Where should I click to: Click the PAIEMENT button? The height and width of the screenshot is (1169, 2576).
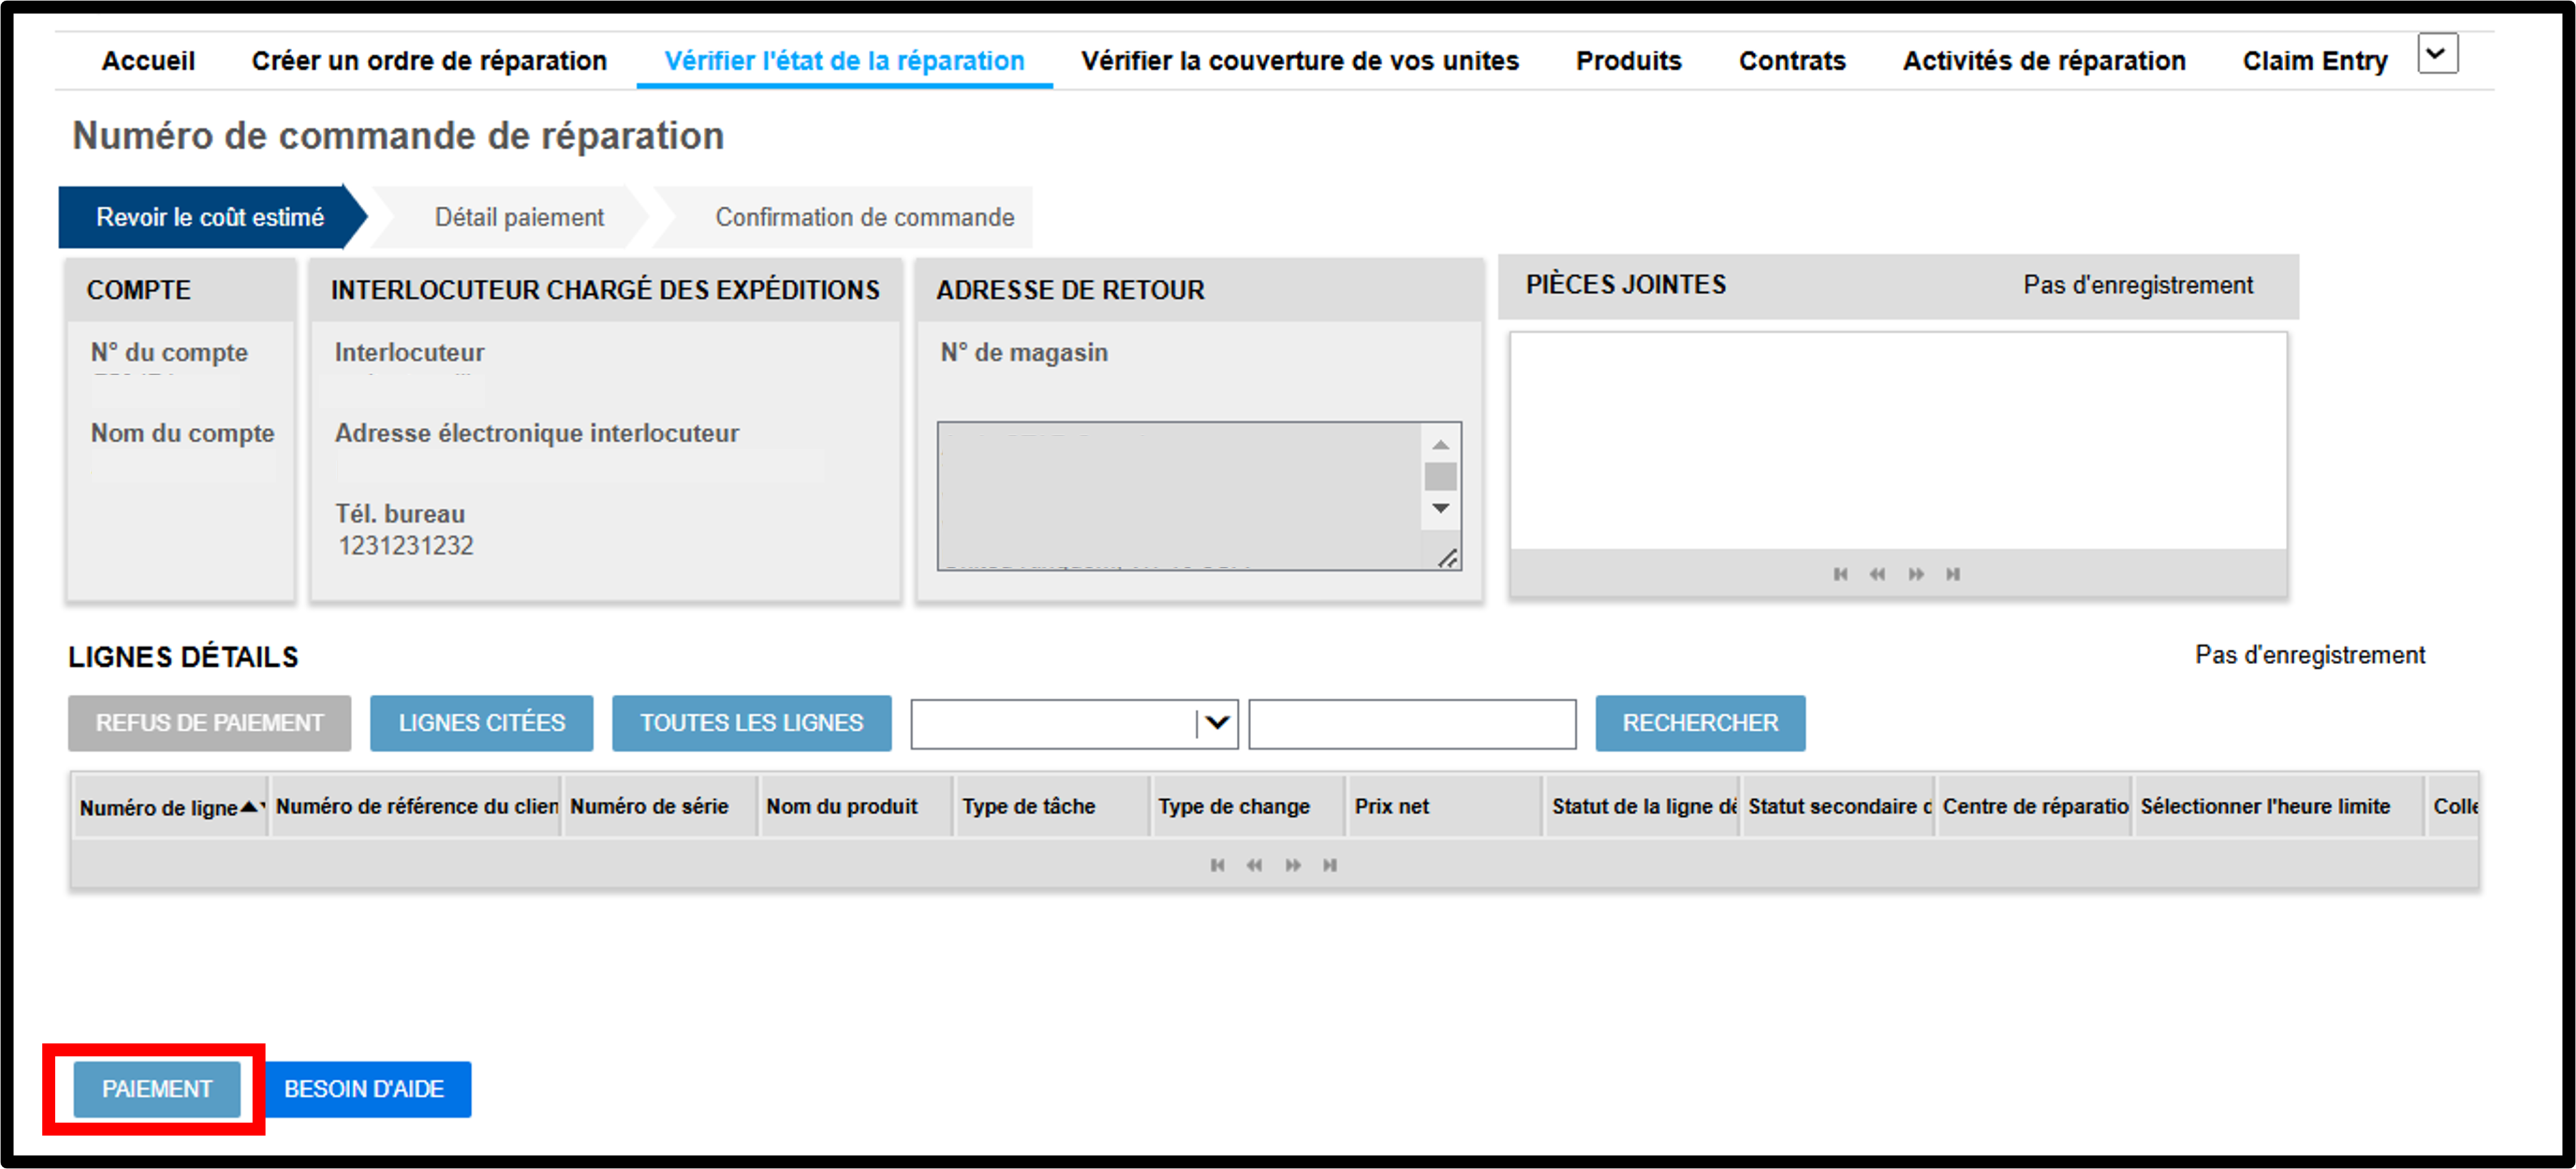pos(157,1089)
